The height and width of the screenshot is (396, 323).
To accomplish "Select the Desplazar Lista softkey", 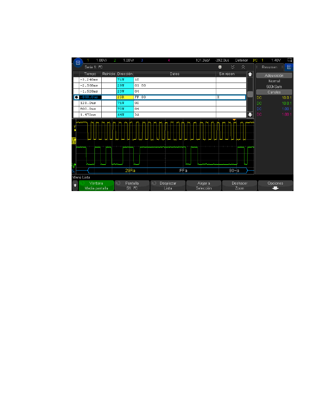I will (x=168, y=186).
